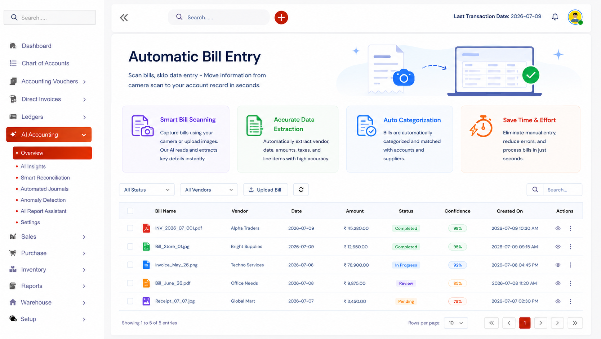Open the All Status filter dropdown
601x339 pixels.
pos(147,189)
